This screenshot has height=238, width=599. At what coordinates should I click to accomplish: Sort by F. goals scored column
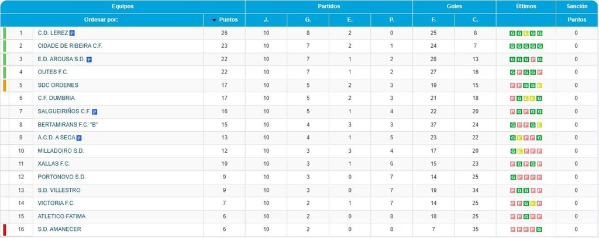[433, 20]
